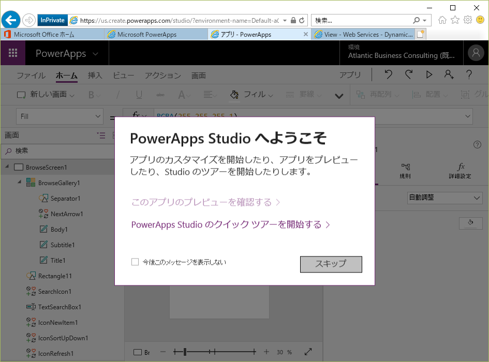Preview the app with the play icon
Viewport: 489px width, 362px height.
pyautogui.click(x=429, y=74)
